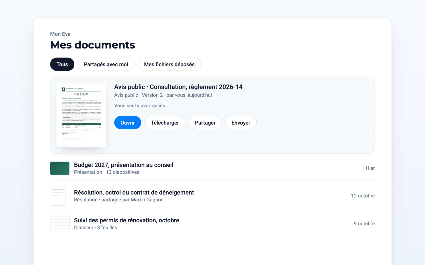Click 'Classeur · 3 feuilles' subtitle
Viewport: 425px width, 265px height.
95,228
